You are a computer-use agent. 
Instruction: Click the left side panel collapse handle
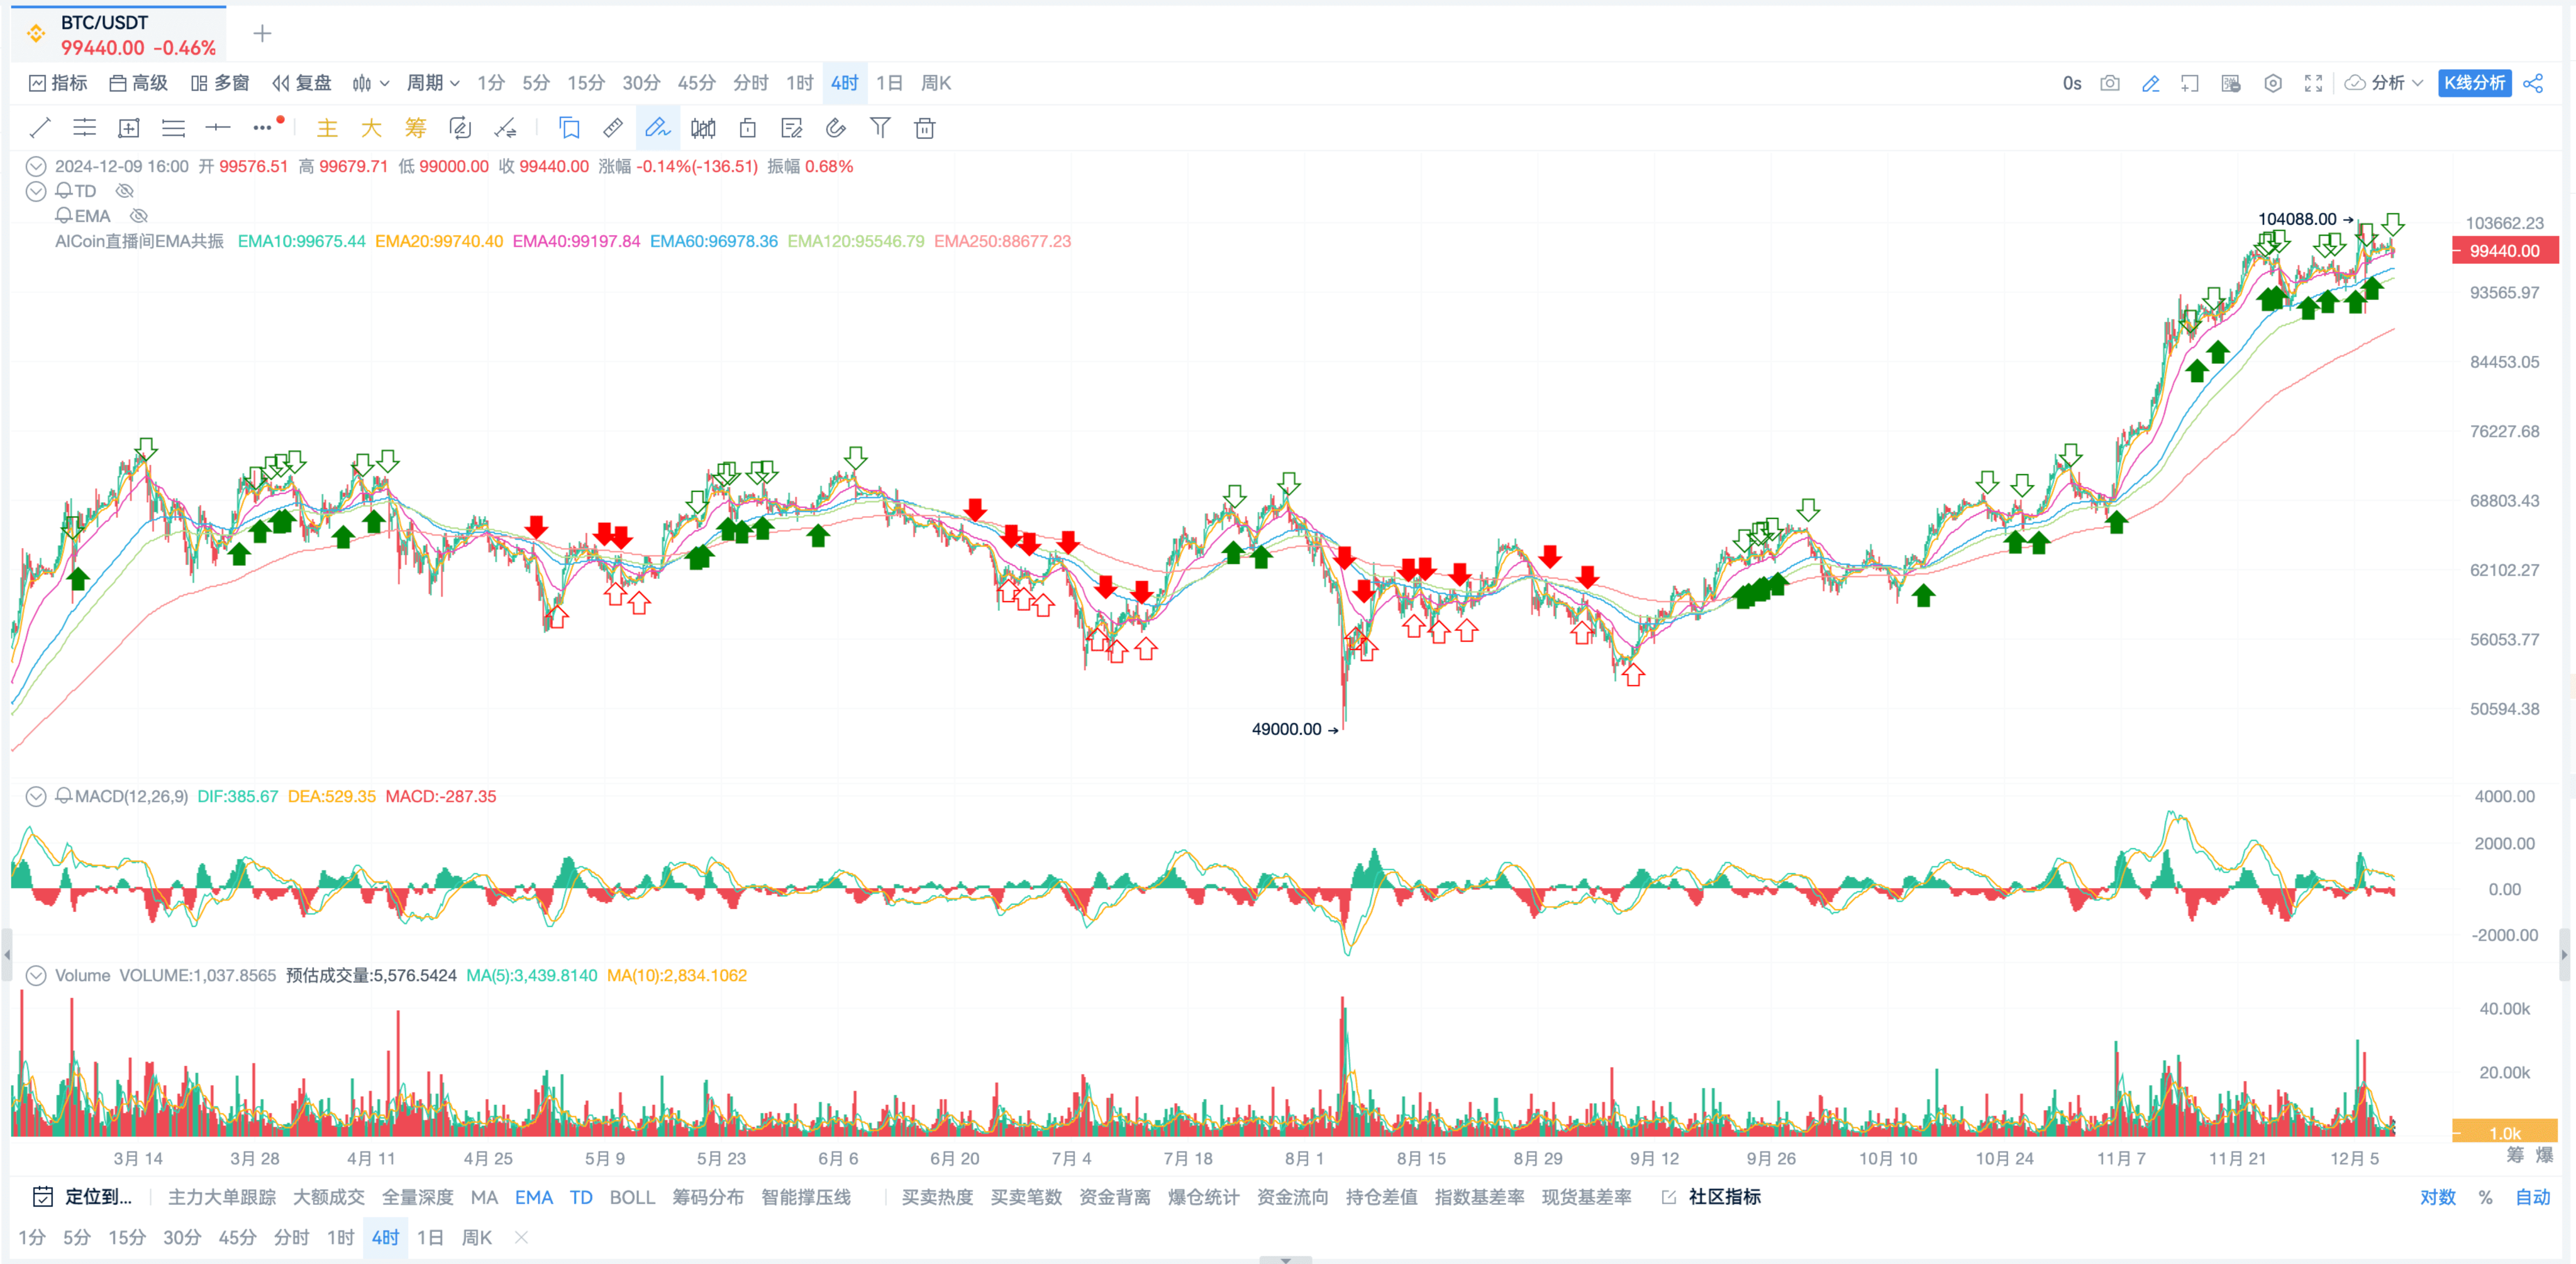pyautogui.click(x=6, y=954)
